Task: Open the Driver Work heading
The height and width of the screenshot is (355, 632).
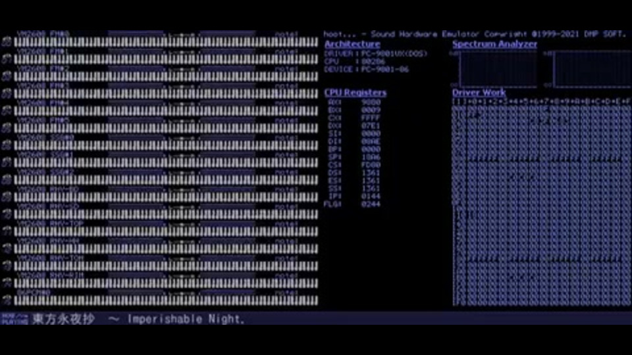Action: click(x=479, y=93)
